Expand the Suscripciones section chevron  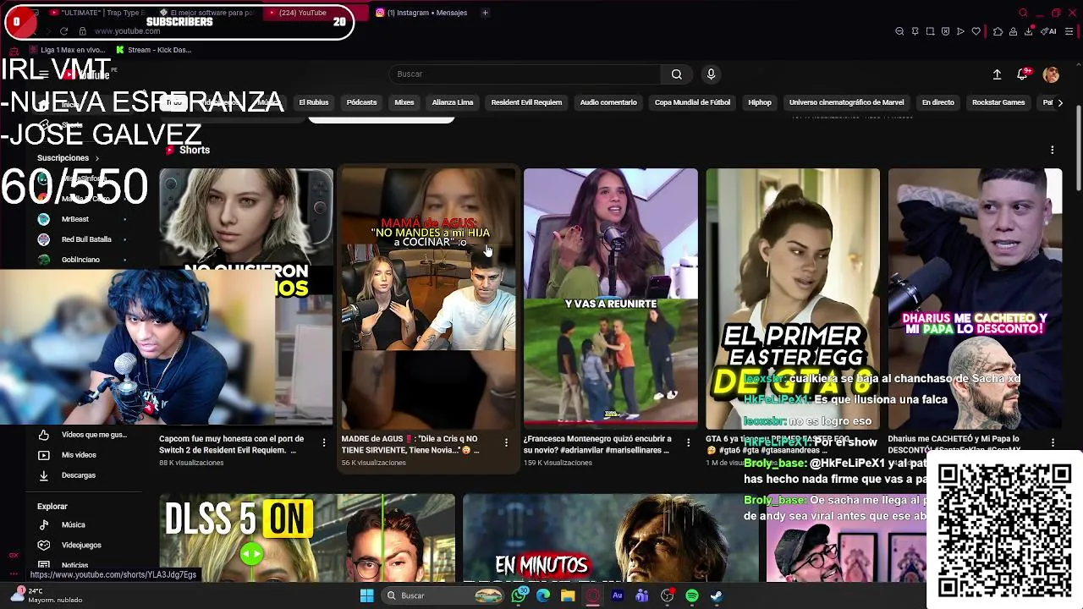click(x=96, y=158)
